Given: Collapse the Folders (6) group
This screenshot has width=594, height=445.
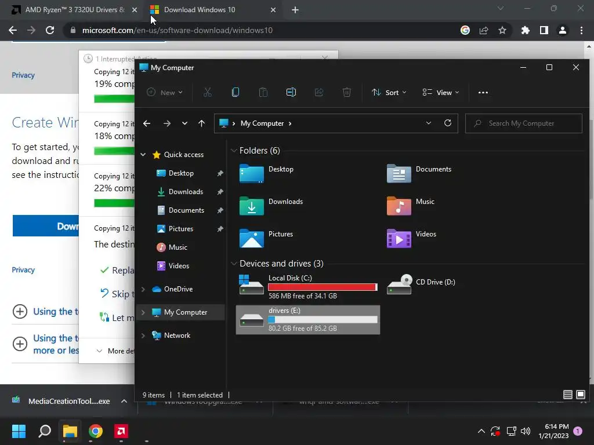Looking at the screenshot, I should point(234,151).
